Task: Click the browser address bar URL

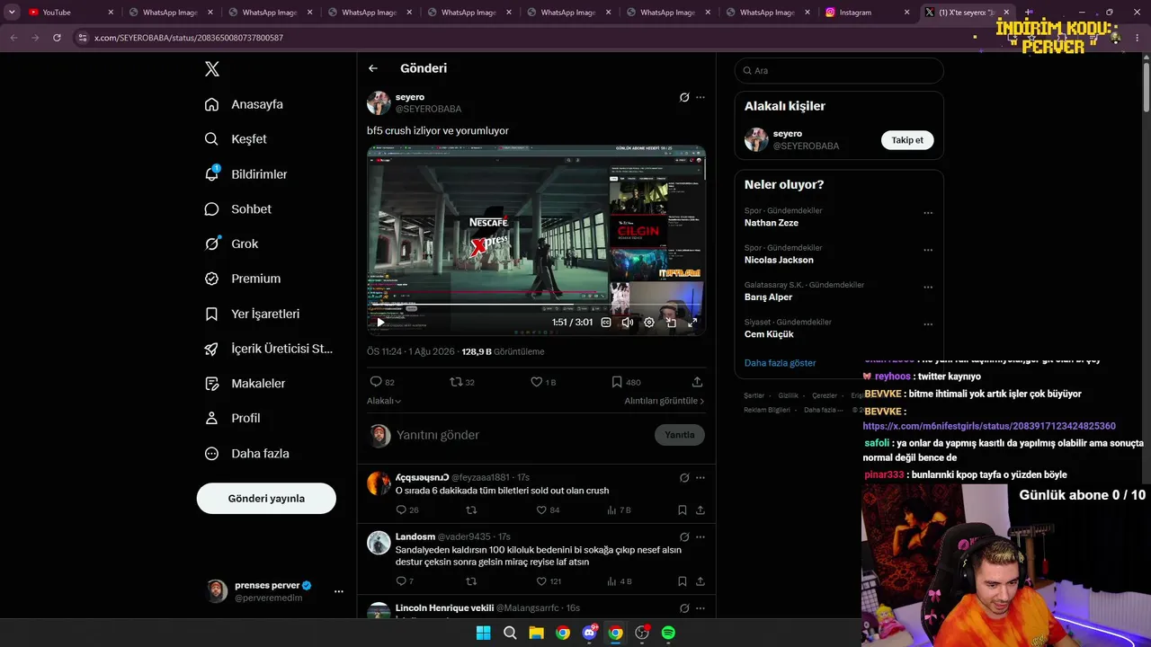Action: coord(189,38)
